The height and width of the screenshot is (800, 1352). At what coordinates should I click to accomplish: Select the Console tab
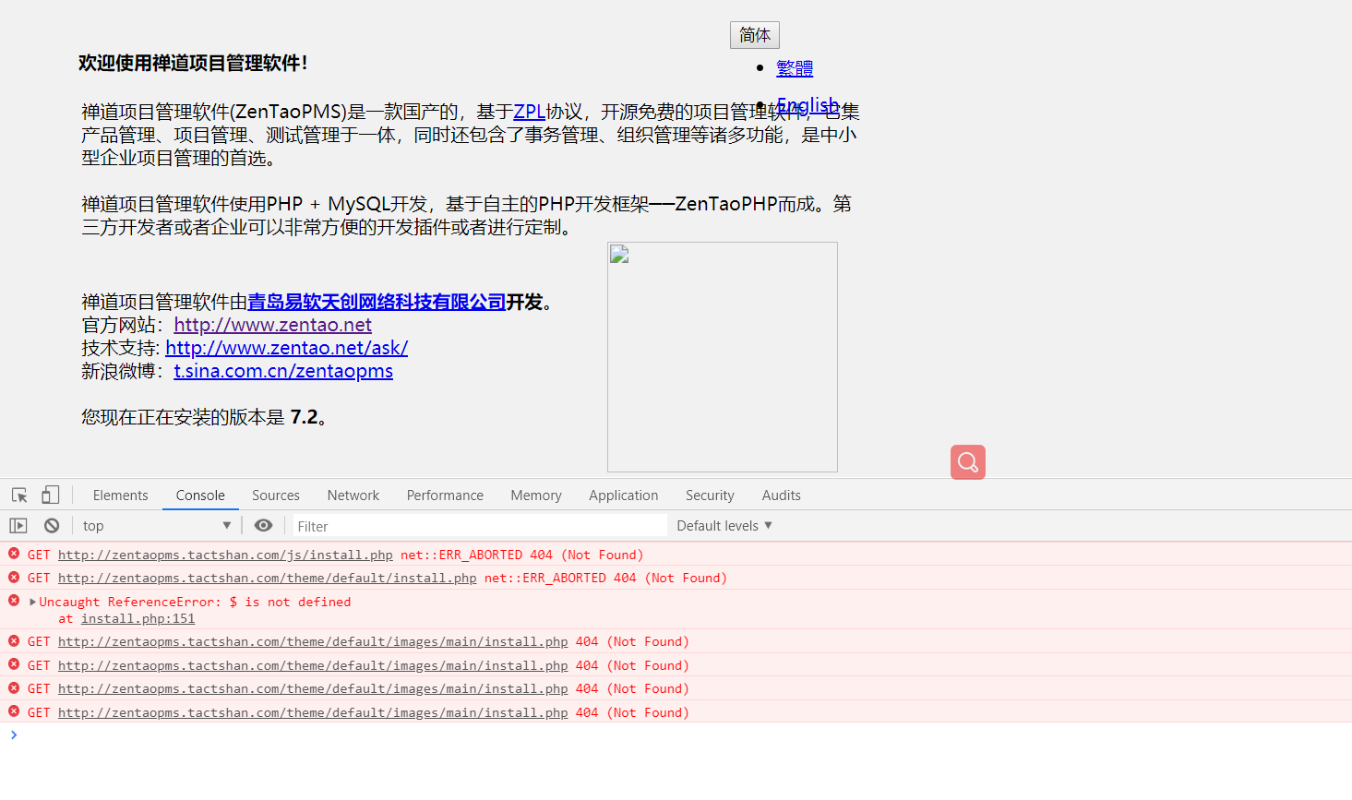200,496
